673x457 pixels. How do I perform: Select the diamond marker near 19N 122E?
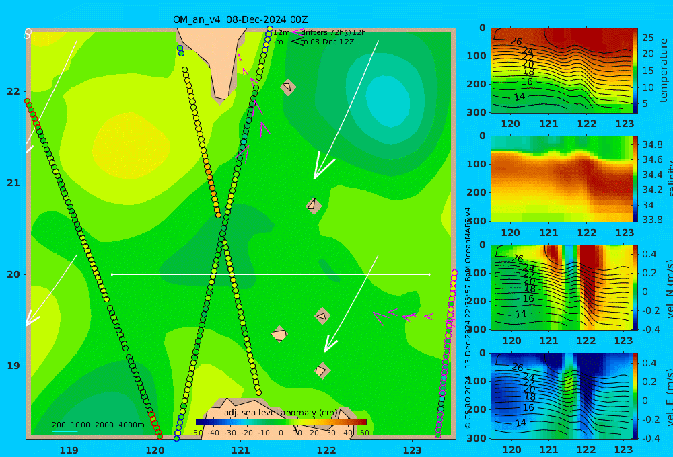[322, 370]
